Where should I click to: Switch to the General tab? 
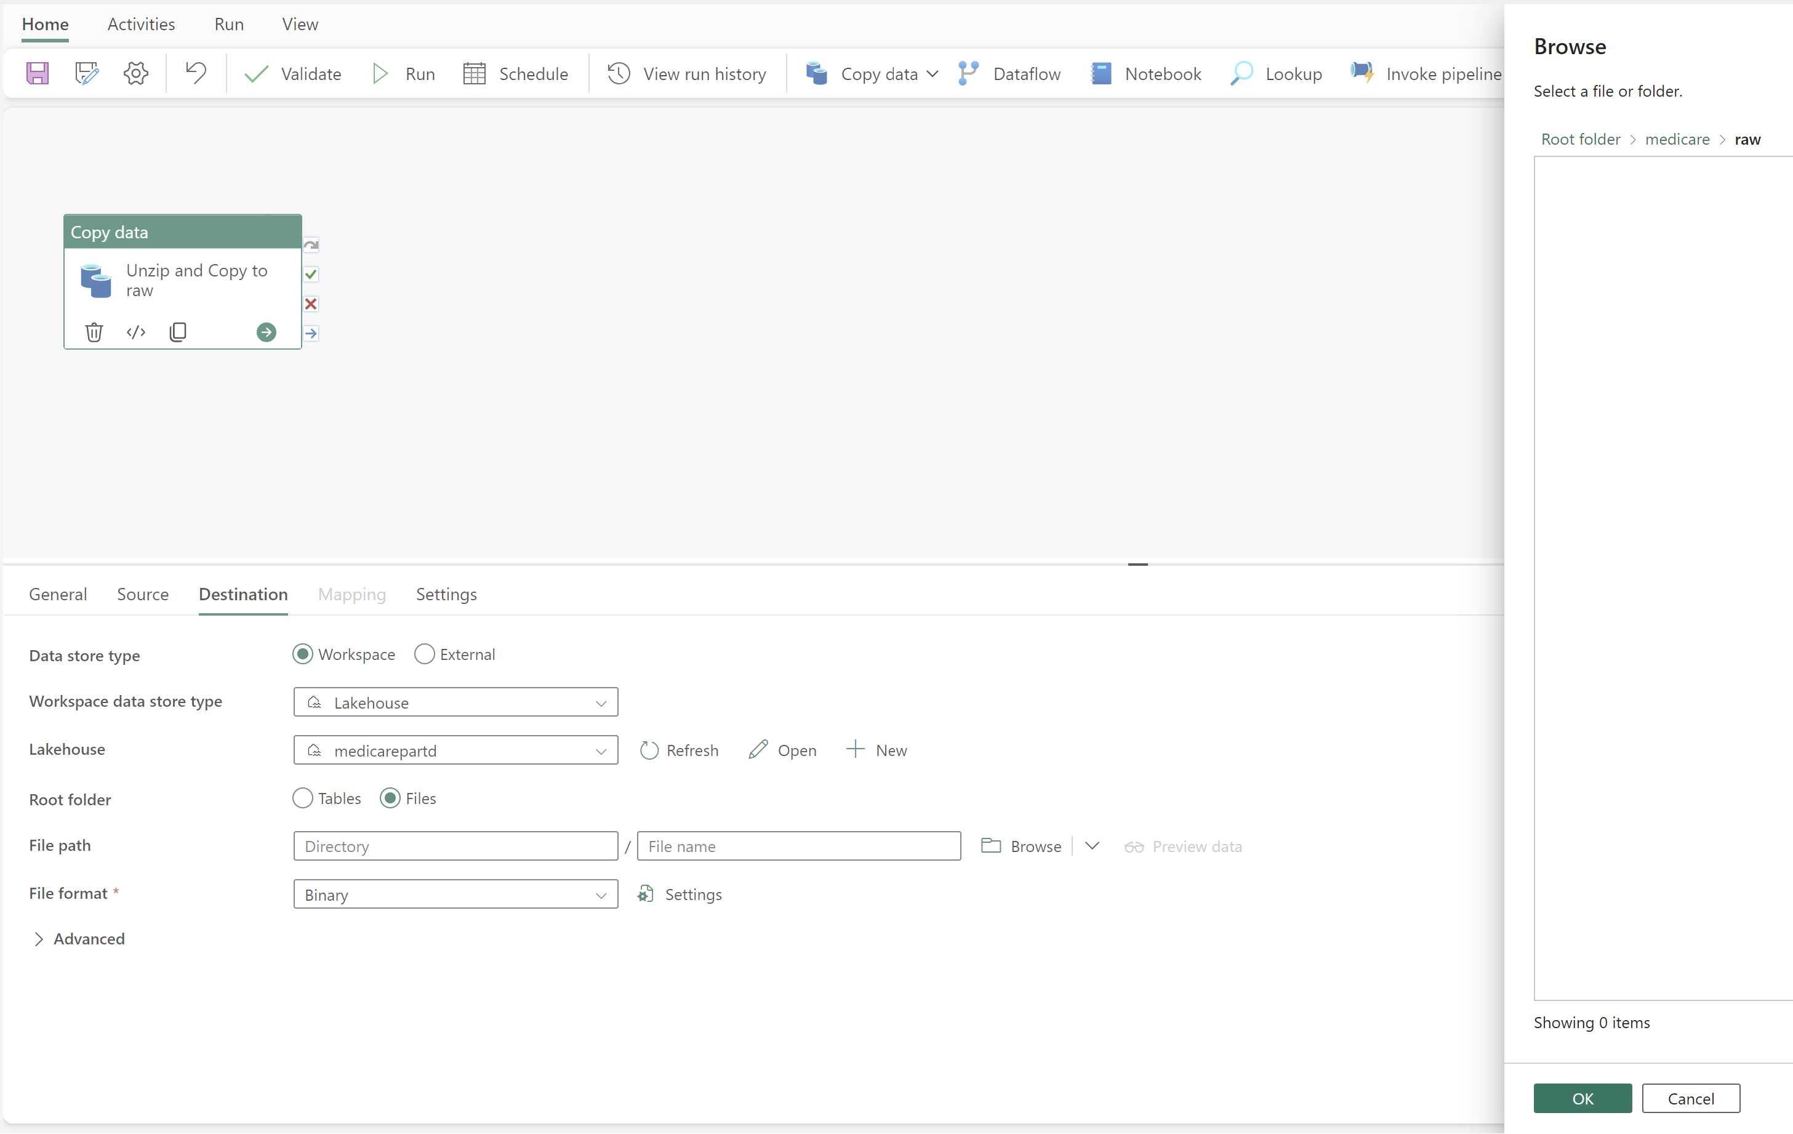pos(58,594)
